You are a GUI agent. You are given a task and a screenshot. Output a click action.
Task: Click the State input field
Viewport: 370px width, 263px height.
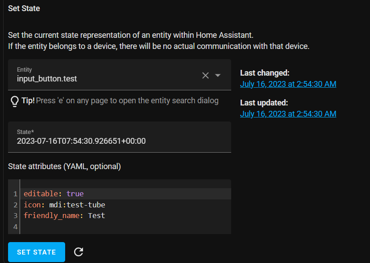pos(119,141)
